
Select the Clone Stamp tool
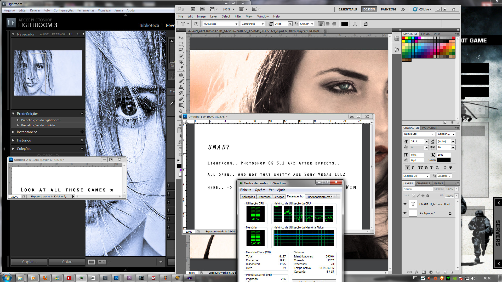(181, 87)
